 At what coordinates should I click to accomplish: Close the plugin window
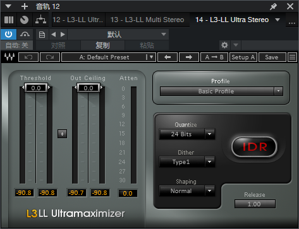pos(290,6)
